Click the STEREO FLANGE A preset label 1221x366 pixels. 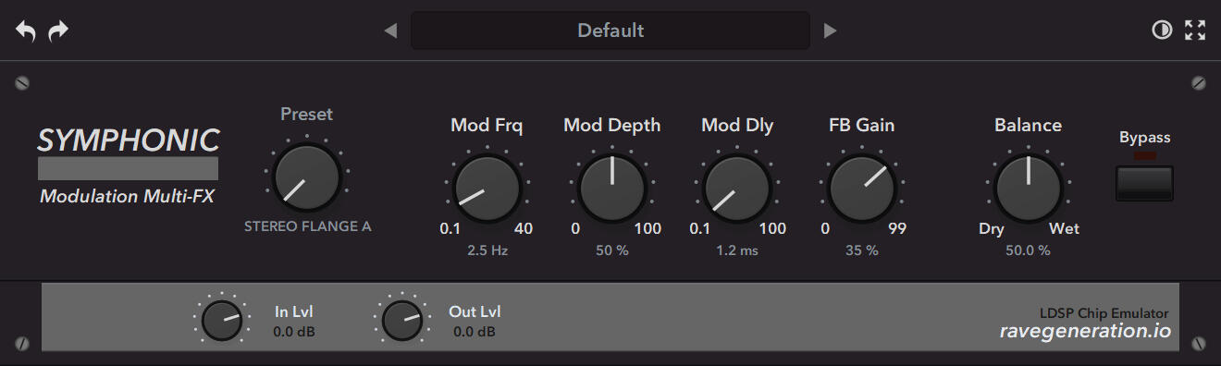pyautogui.click(x=307, y=226)
